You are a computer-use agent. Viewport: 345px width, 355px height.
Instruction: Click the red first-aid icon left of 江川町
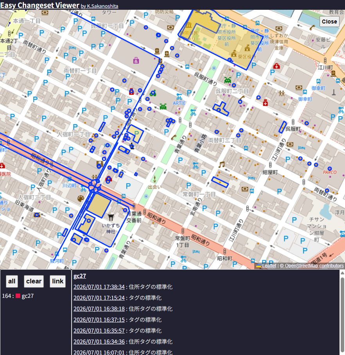tap(277, 66)
